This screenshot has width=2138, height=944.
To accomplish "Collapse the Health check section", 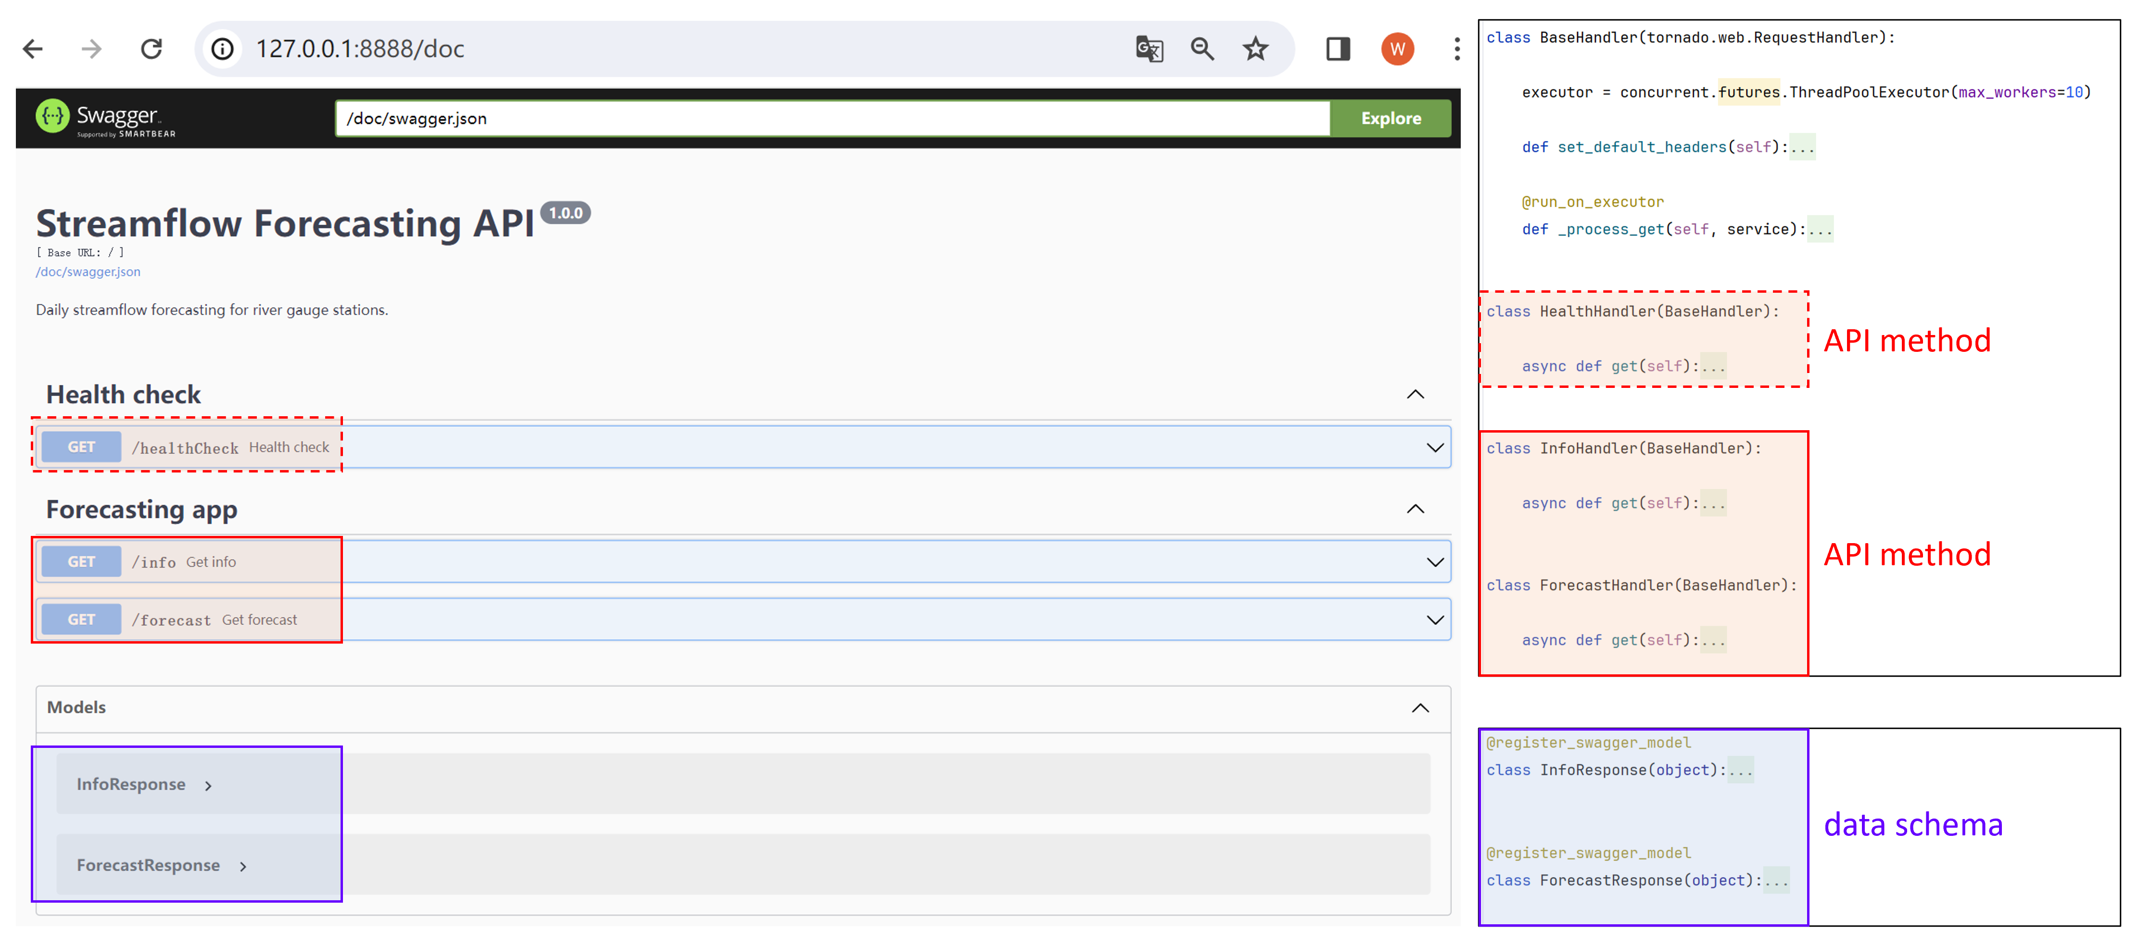I will point(1415,394).
